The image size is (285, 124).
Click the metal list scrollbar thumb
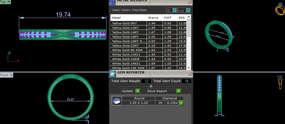point(189,28)
